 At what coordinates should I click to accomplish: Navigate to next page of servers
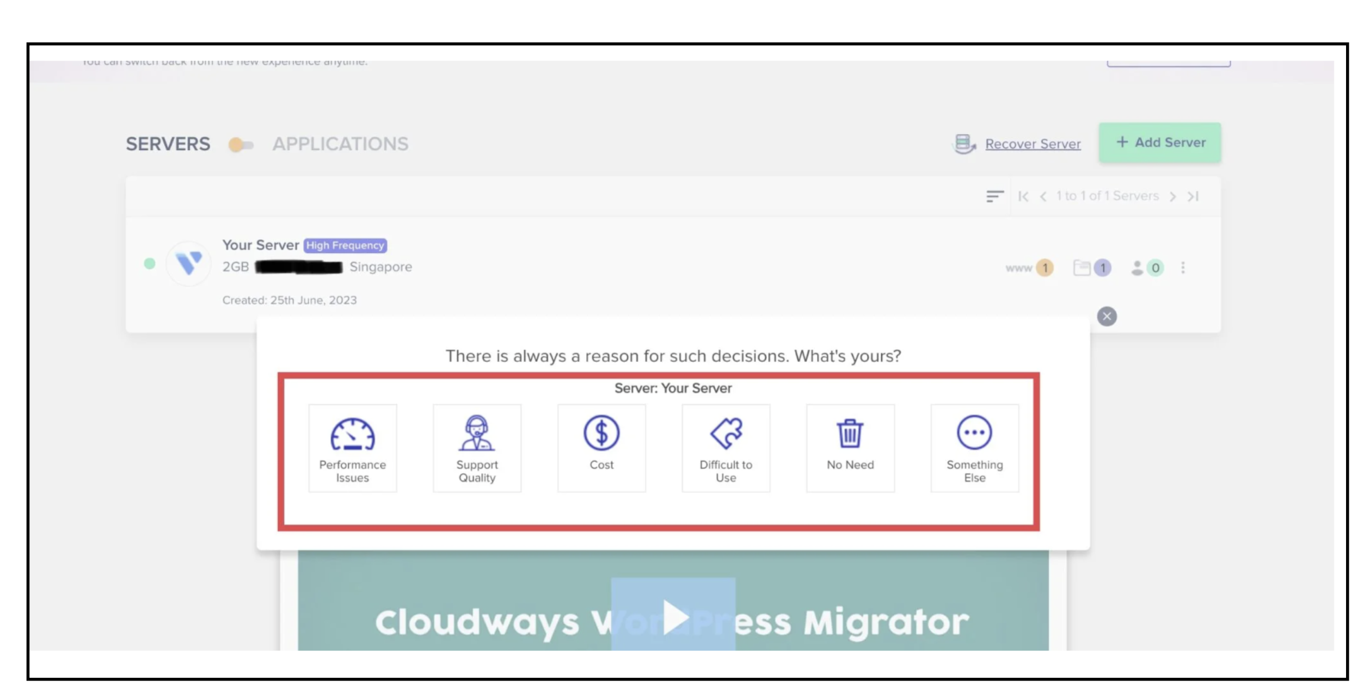[1175, 196]
